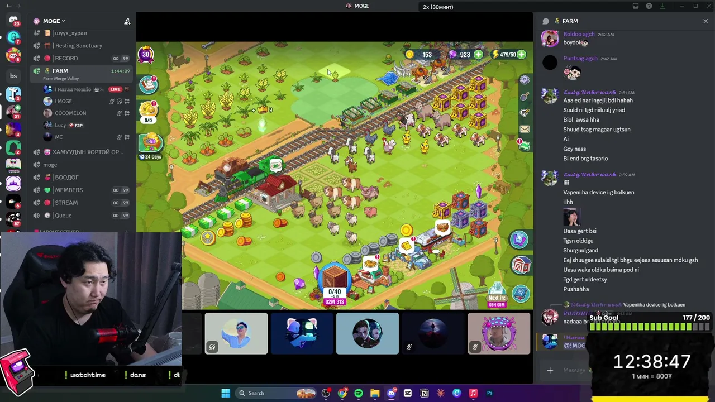Select the FARM voice channel
This screenshot has height=402, width=715.
pos(83,74)
